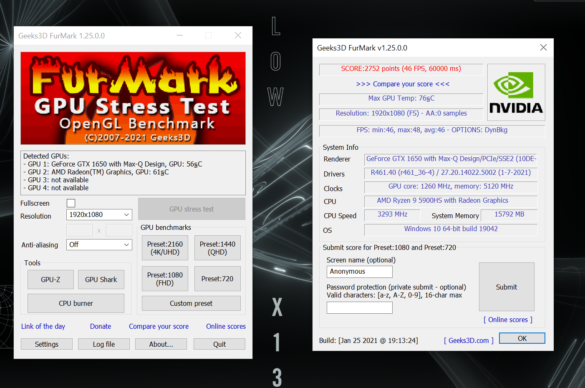Click the NVIDIA logo in results window
Image resolution: width=585 pixels, height=388 pixels.
coord(516,93)
